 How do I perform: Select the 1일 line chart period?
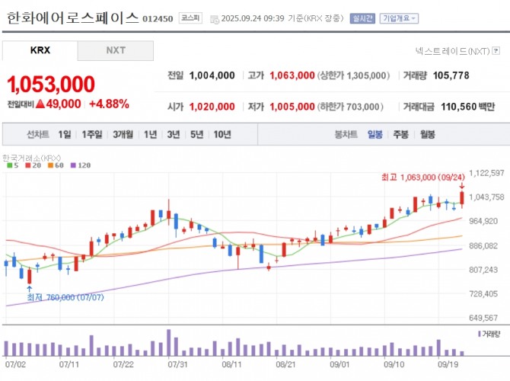tap(65, 134)
